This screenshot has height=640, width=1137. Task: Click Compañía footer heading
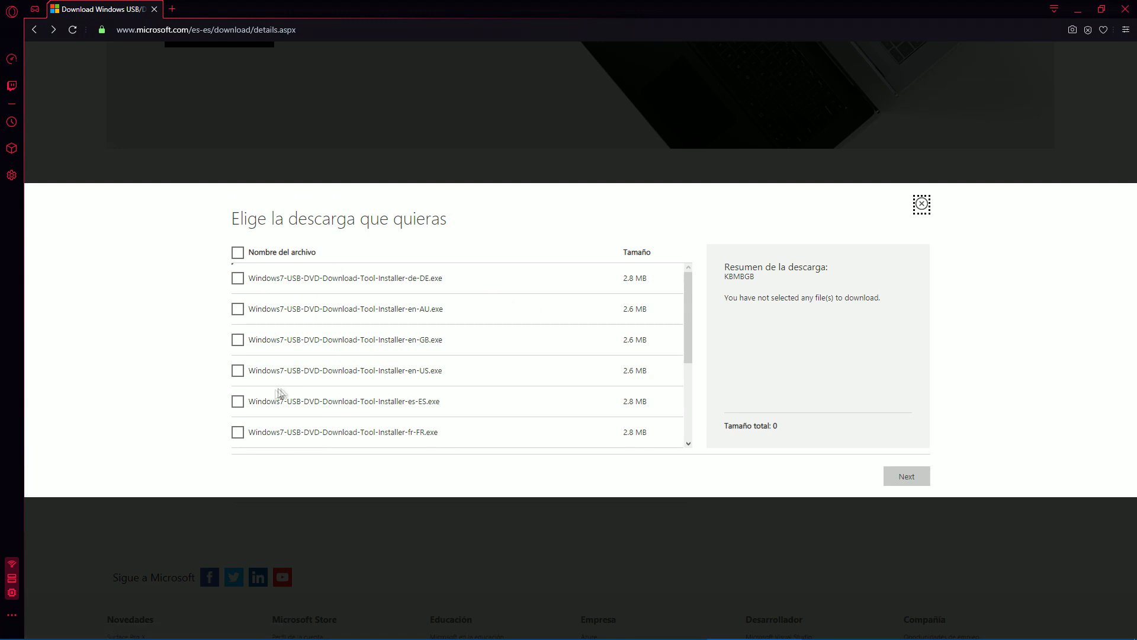coord(924,620)
